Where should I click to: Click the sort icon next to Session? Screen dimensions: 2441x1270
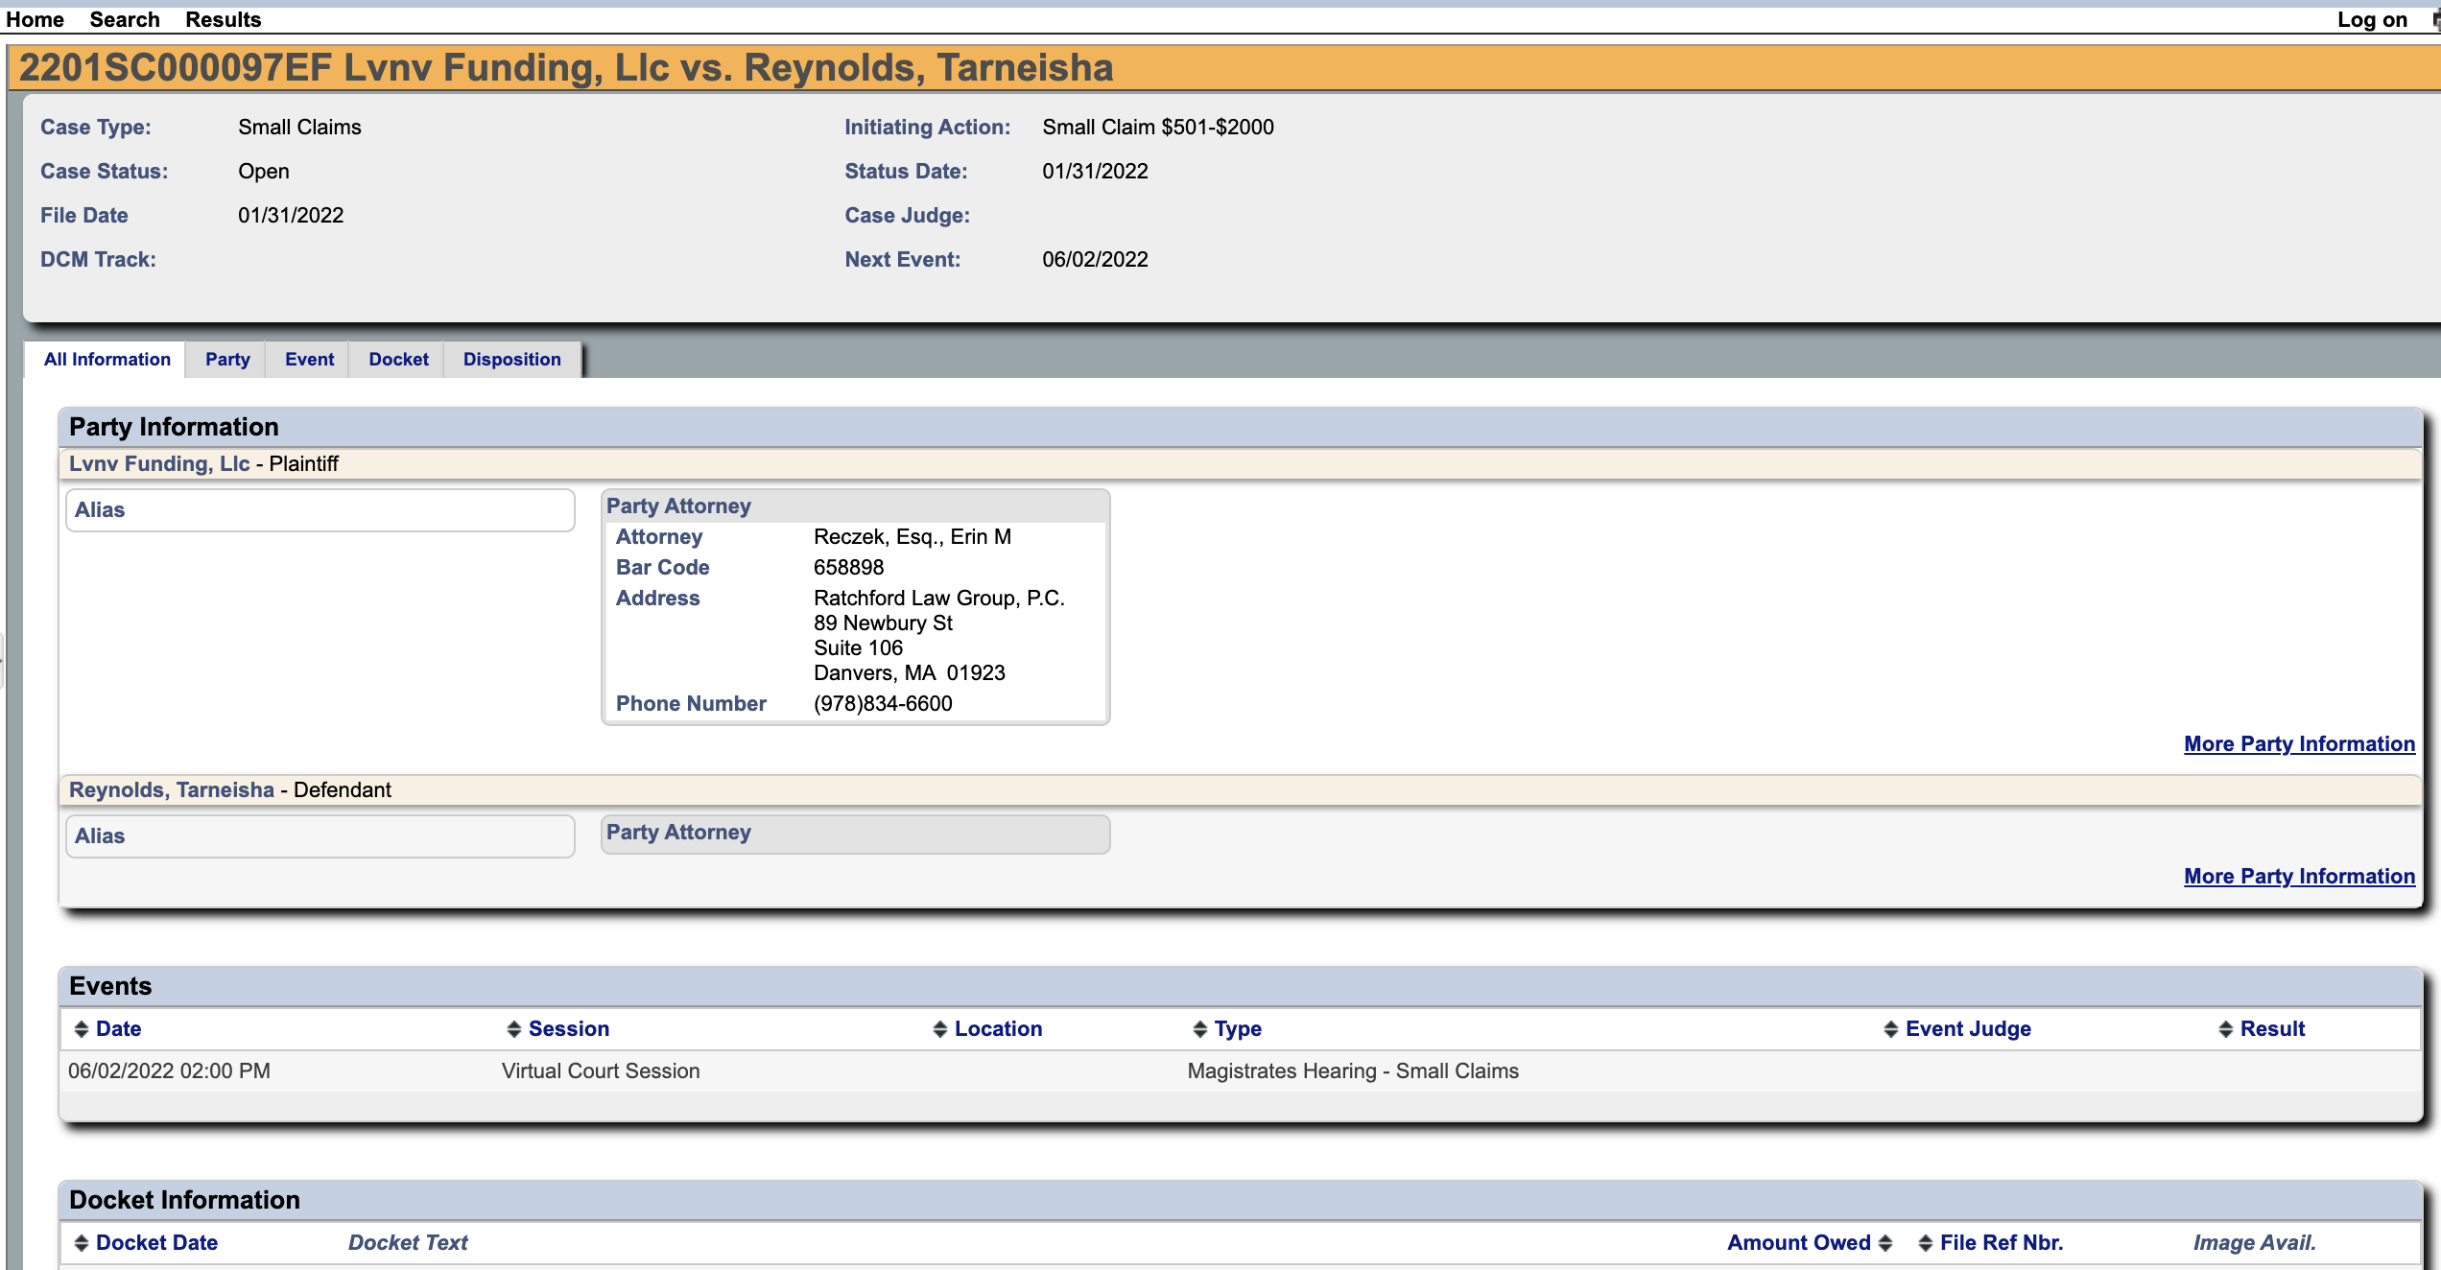click(514, 1029)
